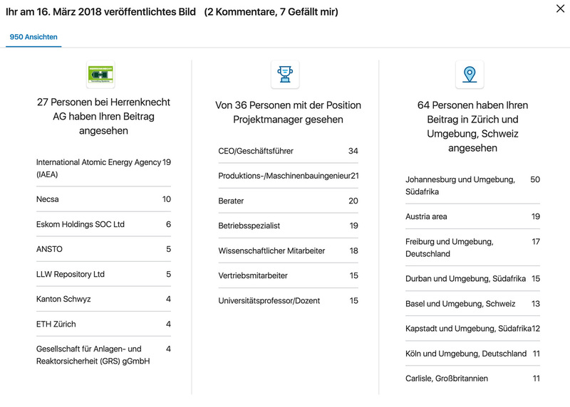Image resolution: width=570 pixels, height=407 pixels.
Task: Click the trophy job title icon
Action: click(285, 74)
